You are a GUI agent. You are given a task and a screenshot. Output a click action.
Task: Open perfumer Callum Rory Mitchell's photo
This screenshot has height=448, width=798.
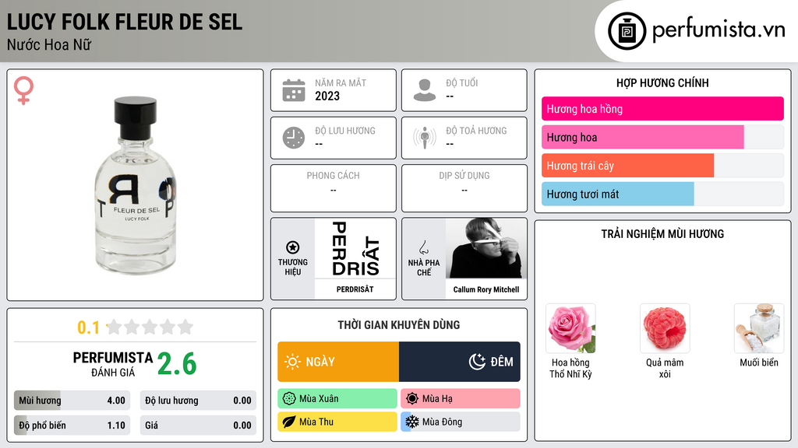coord(486,248)
